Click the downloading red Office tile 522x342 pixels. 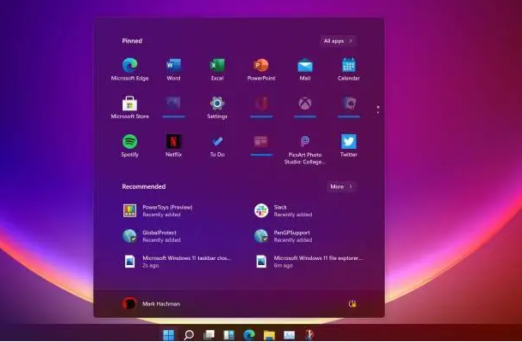(261, 107)
